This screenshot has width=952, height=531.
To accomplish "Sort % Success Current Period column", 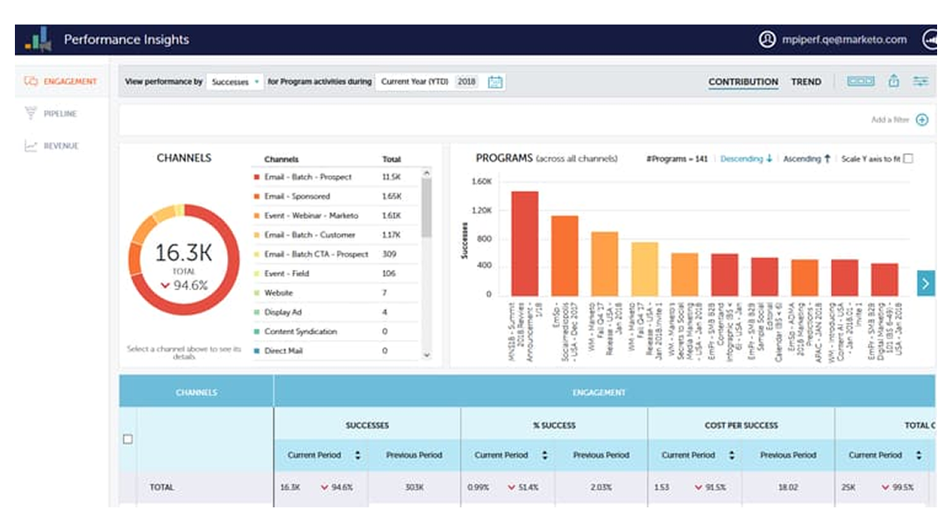I will tap(544, 455).
